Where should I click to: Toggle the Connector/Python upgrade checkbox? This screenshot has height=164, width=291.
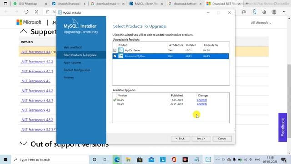115,56
